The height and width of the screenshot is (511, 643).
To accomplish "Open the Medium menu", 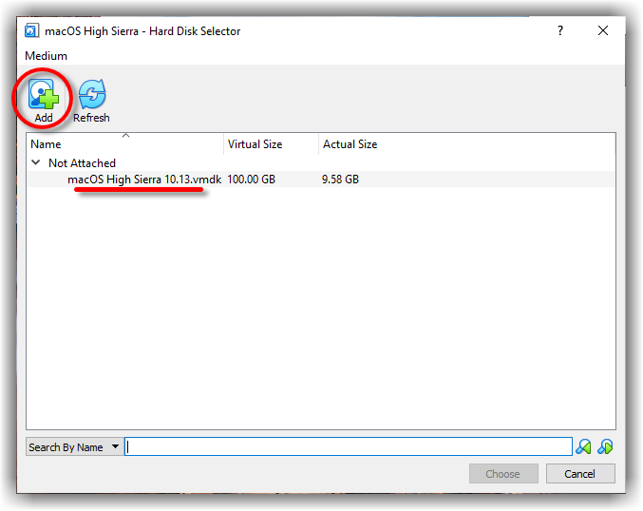I will click(46, 56).
